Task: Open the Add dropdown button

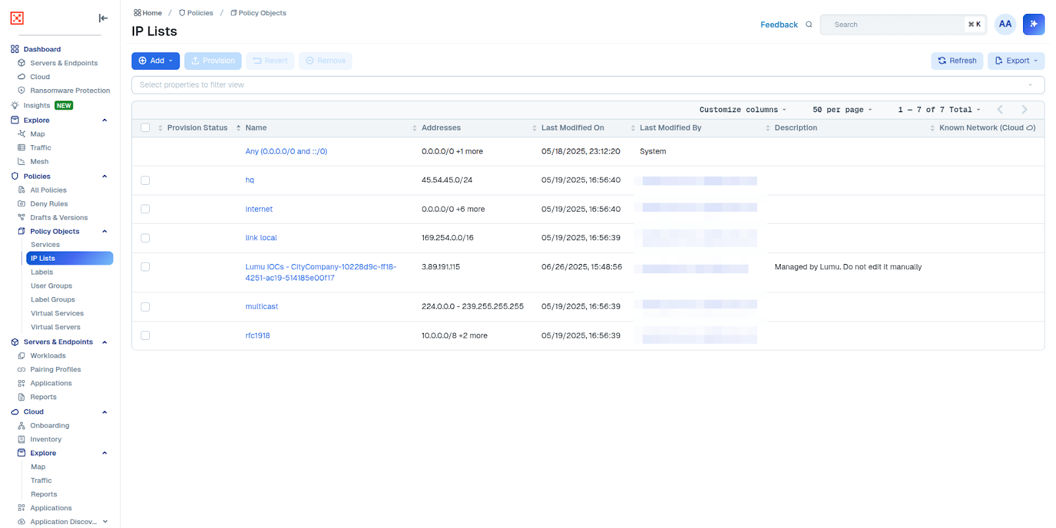Action: (x=156, y=61)
